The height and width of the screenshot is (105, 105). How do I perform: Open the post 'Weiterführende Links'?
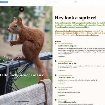[x=67, y=102]
